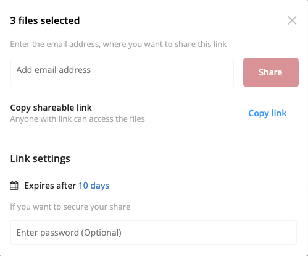Screen dimensions: 308x256
Task: Click the "(Optional)" wording inside password box
Action: [101, 233]
